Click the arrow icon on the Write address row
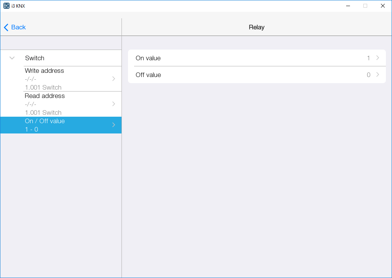The width and height of the screenshot is (392, 278). pyautogui.click(x=113, y=79)
